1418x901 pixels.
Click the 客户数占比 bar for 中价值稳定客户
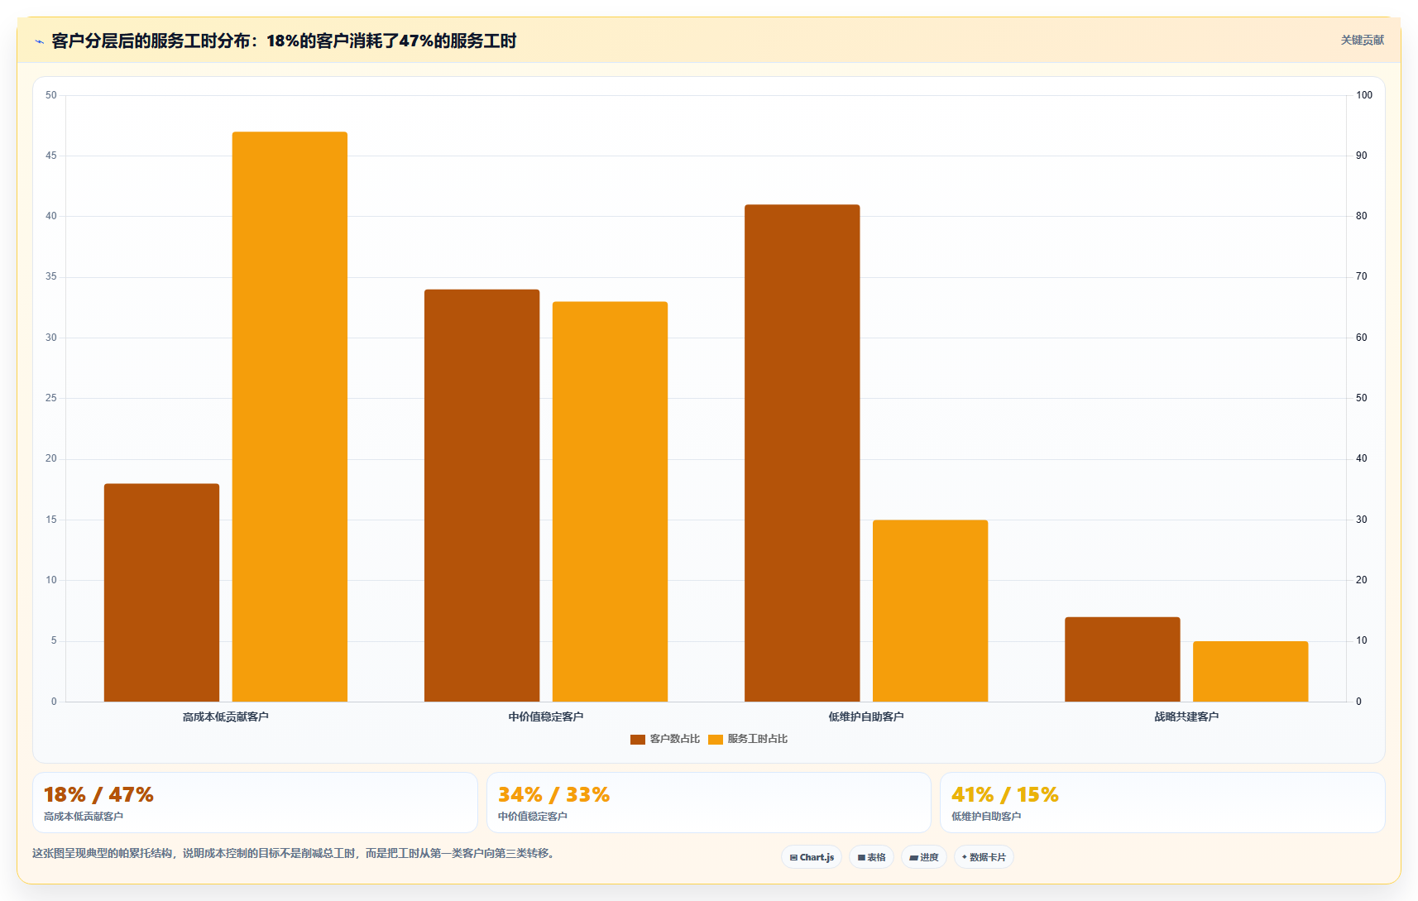[481, 496]
